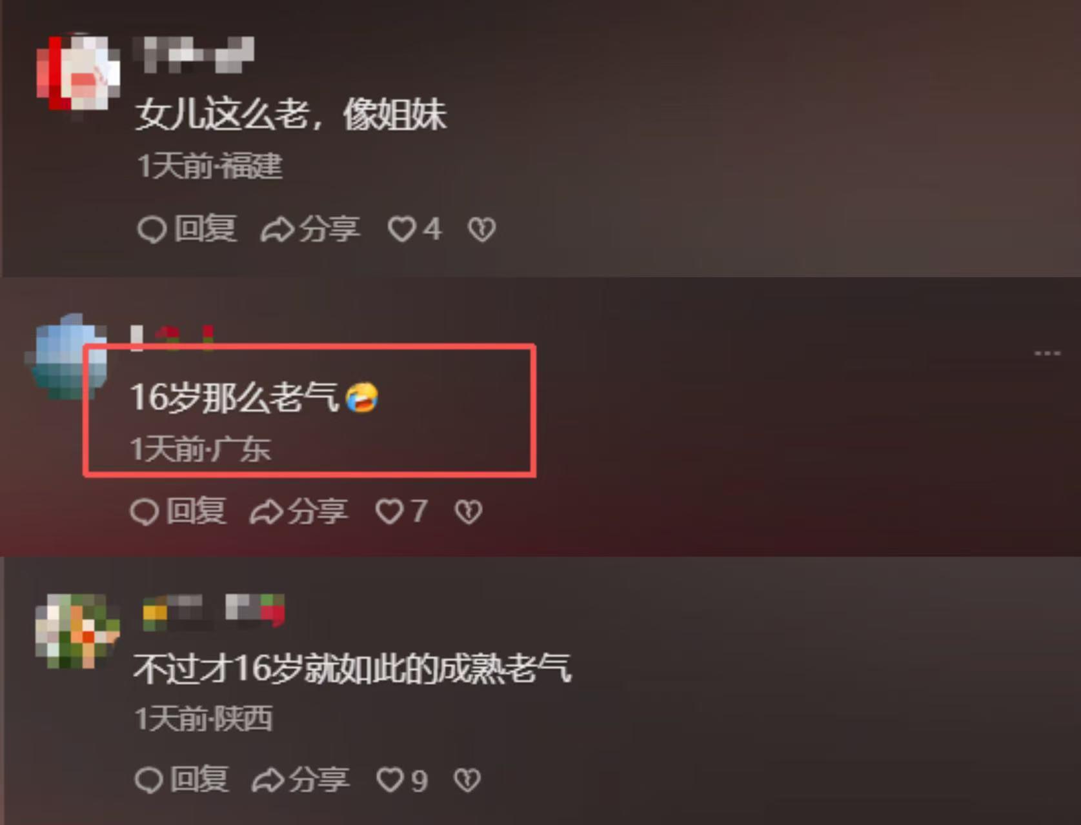Open the three-dot more options menu
Screen dimensions: 1081x825
[1047, 353]
